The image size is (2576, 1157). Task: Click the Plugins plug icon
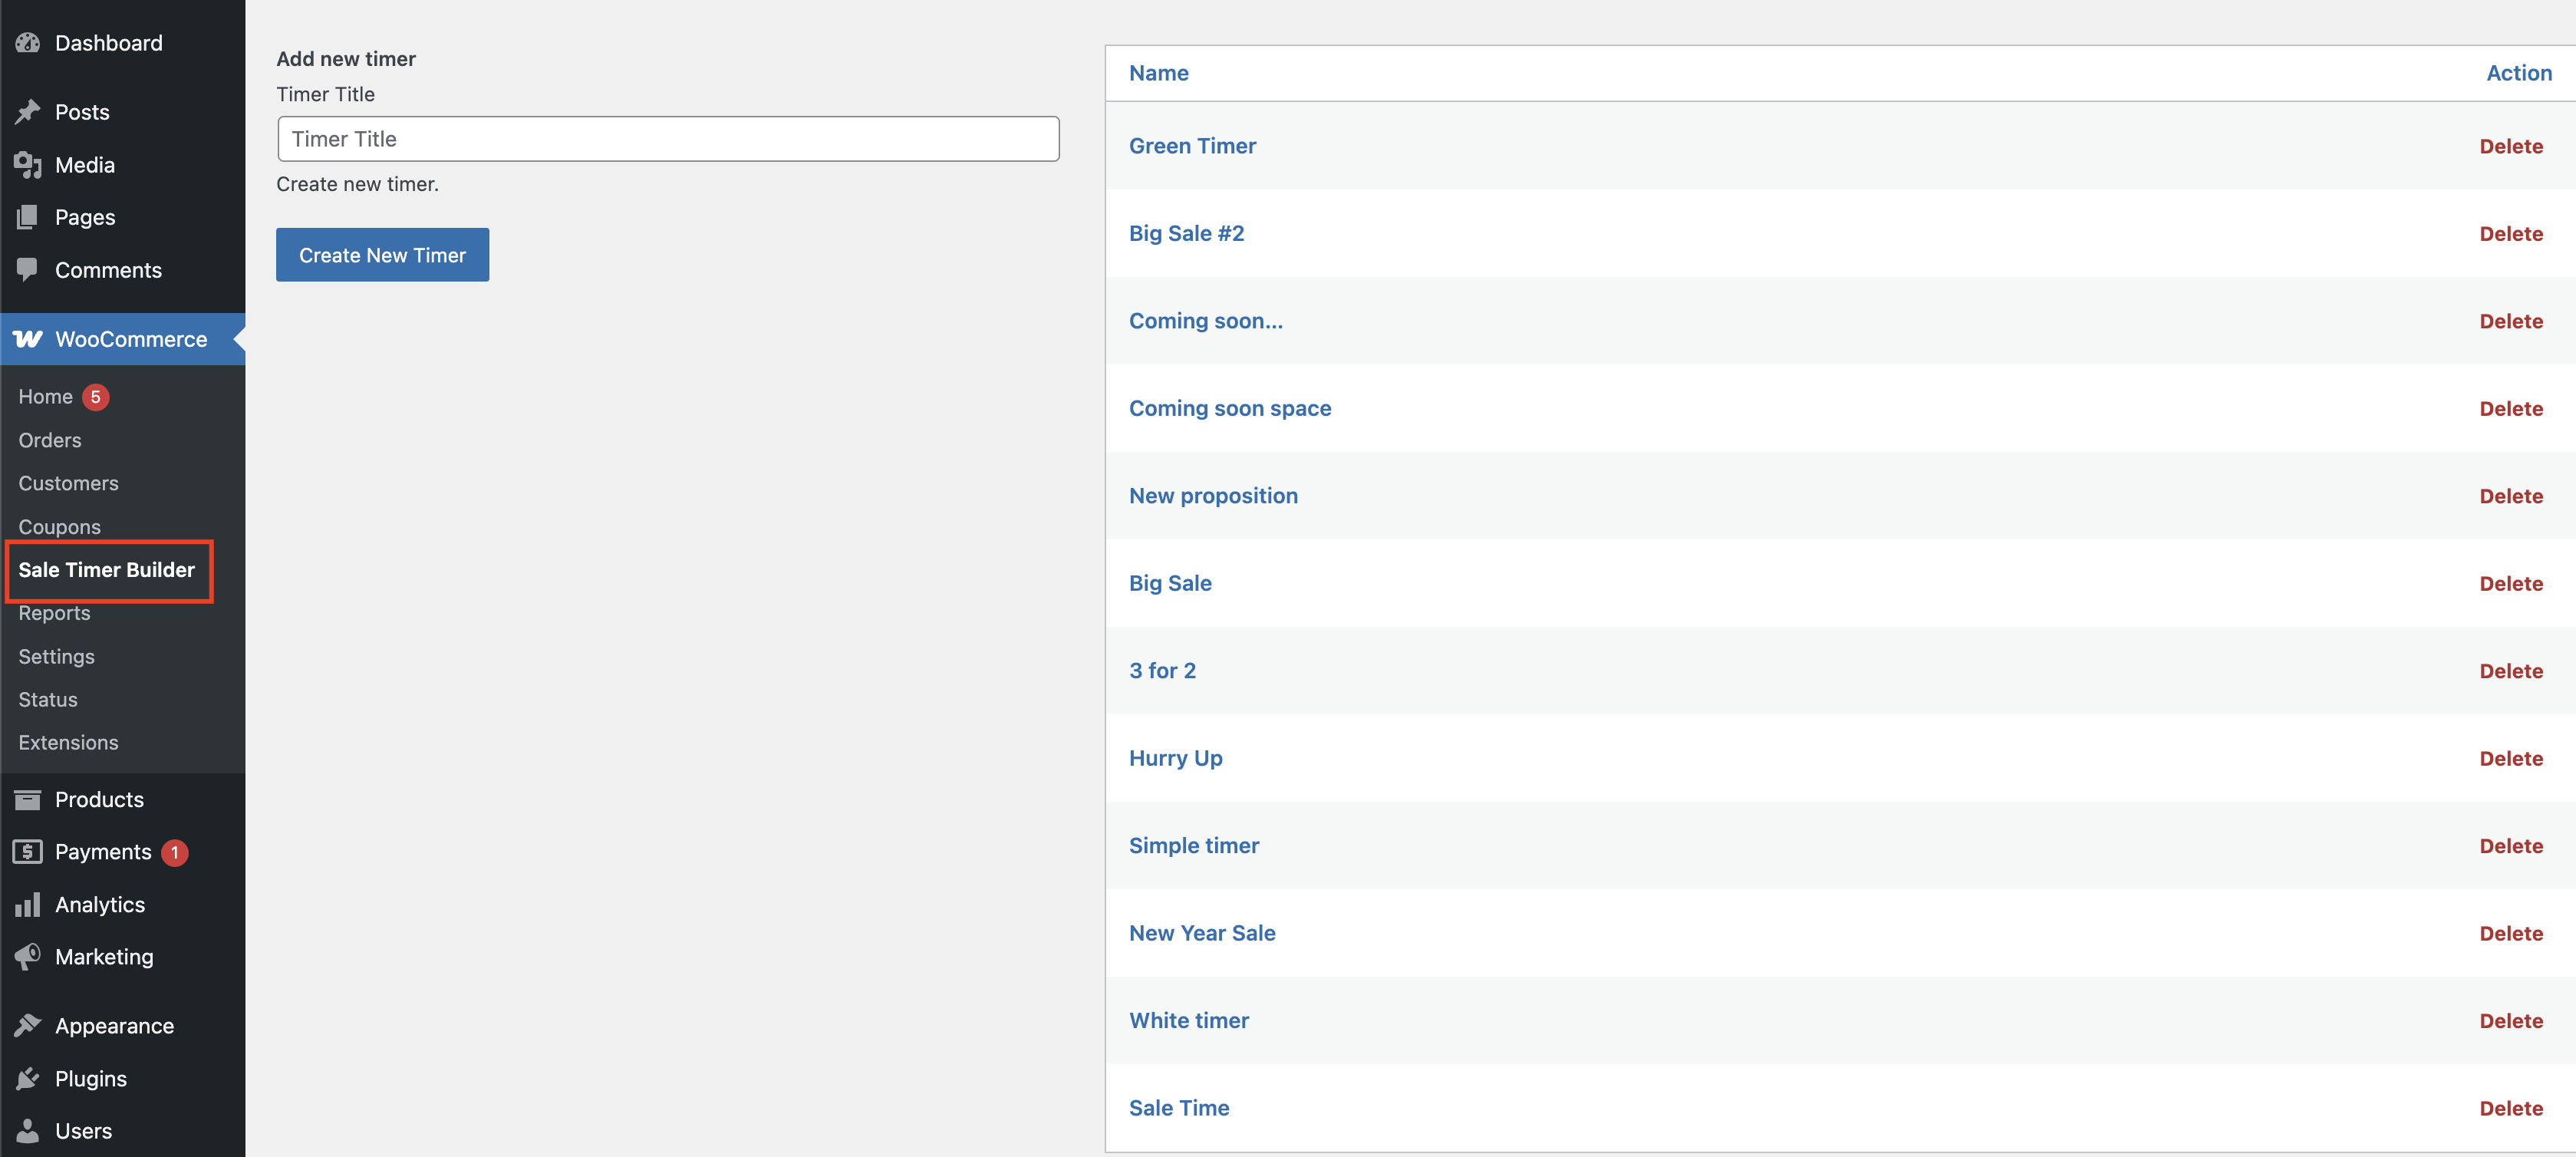[x=28, y=1078]
